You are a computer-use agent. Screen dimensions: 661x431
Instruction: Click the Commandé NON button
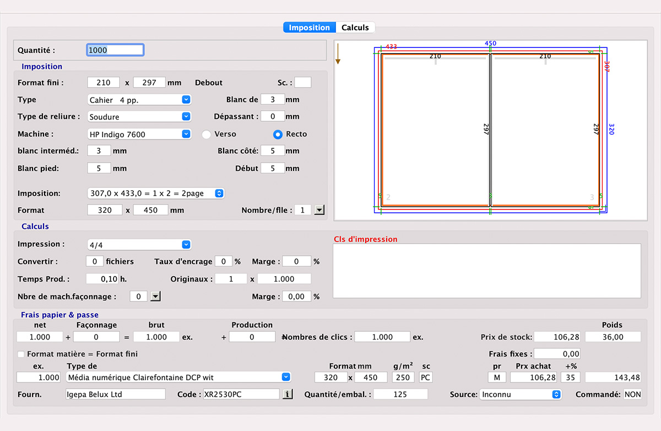[x=632, y=395]
